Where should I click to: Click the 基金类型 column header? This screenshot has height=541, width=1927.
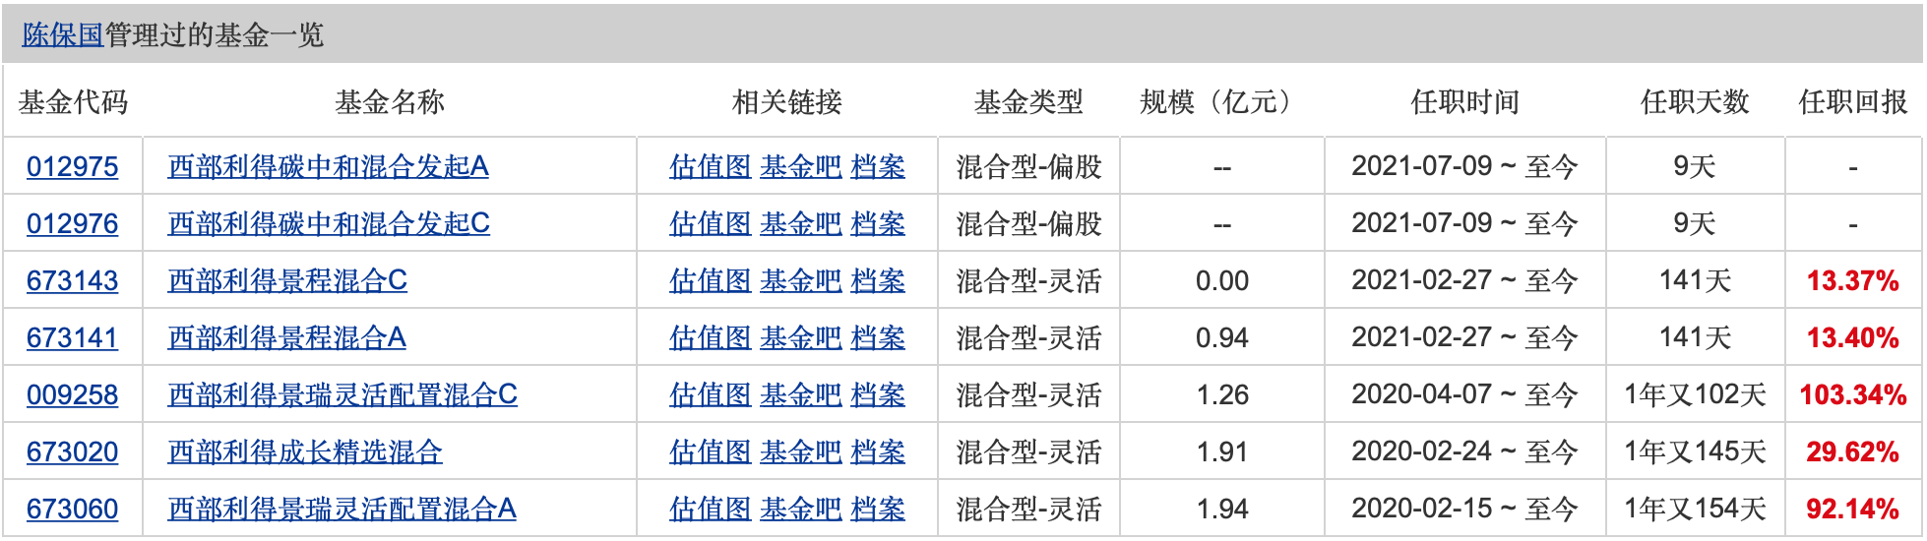1028,101
